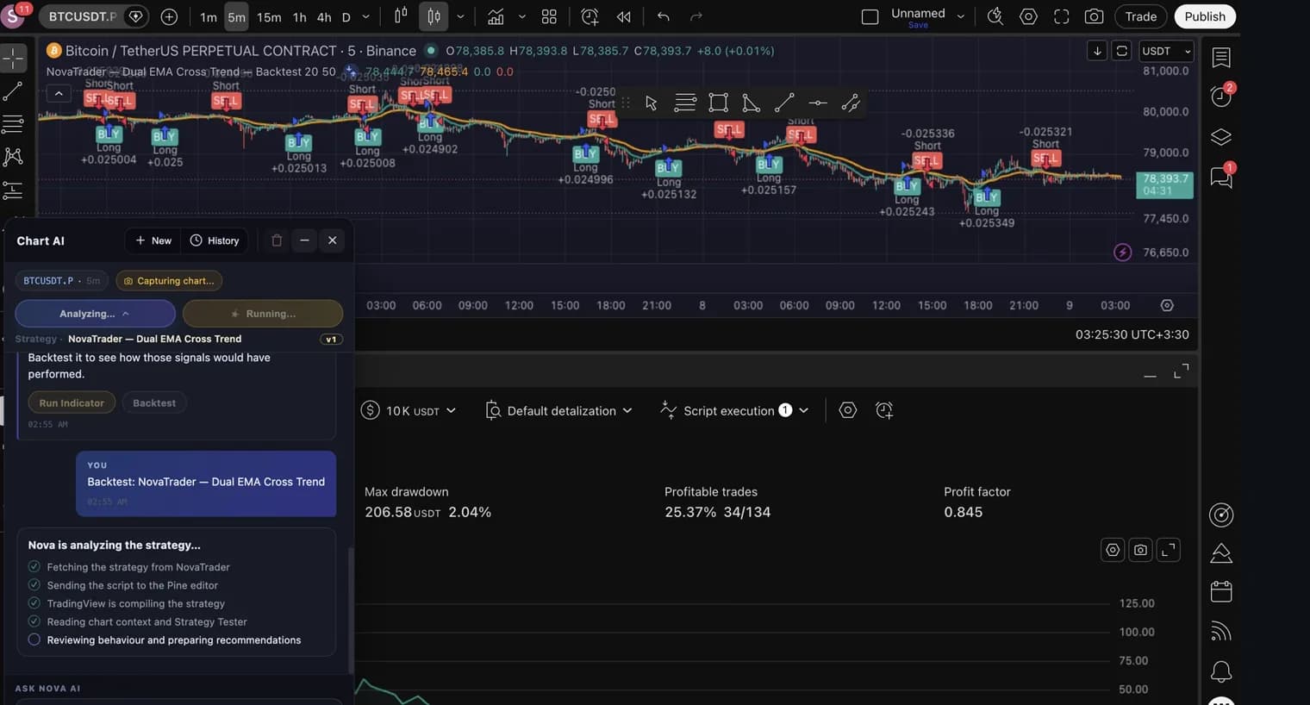The height and width of the screenshot is (705, 1310).
Task: Open the 10K USDT capital dropdown
Action: pyautogui.click(x=409, y=410)
